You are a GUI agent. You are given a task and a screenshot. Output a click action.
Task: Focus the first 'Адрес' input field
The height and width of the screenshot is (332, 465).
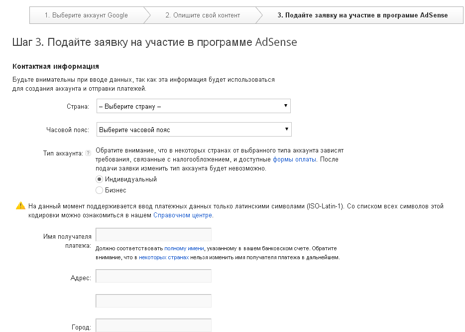point(153,276)
